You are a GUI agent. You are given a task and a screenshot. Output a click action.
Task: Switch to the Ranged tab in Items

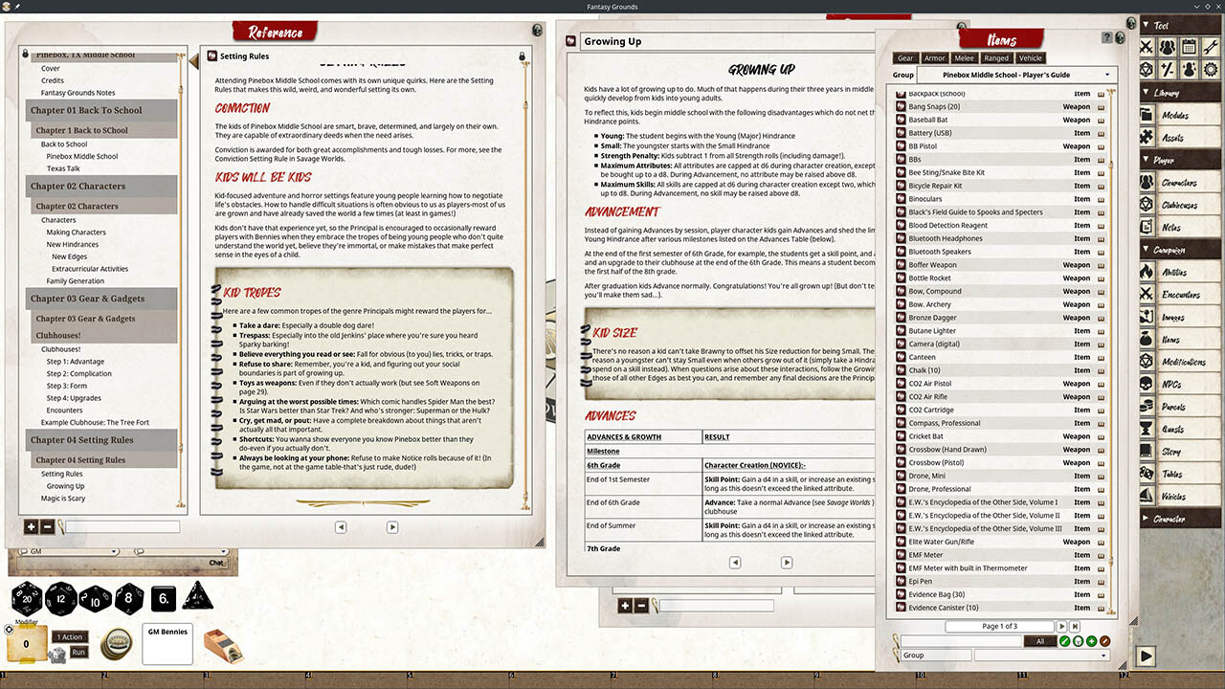click(x=997, y=58)
